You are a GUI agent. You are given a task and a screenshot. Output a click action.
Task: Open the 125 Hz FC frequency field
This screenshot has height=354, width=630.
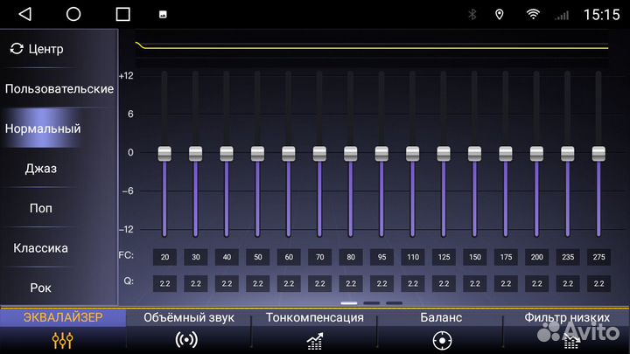[444, 257]
